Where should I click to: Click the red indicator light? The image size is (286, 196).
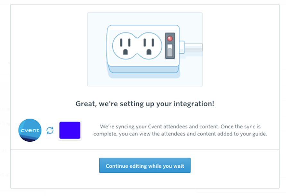click(x=169, y=38)
